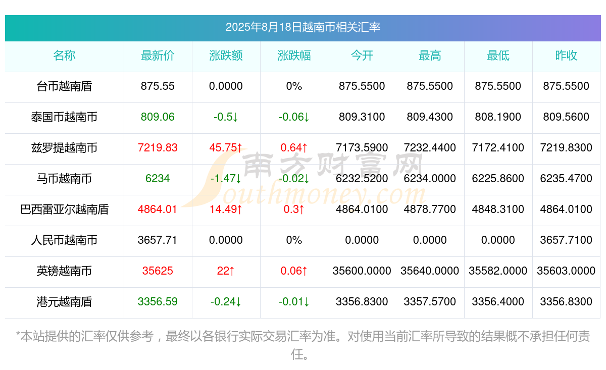Select previous close 7219.8300
This screenshot has height=370, width=606.
(x=566, y=148)
